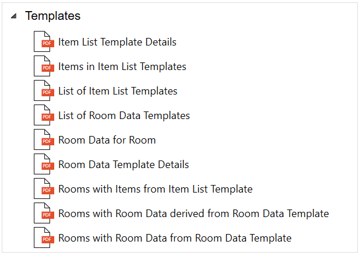The height and width of the screenshot is (255, 359).
Task: Click PDF icon for Rooms with Room Data derived report
Action: [x=43, y=214]
